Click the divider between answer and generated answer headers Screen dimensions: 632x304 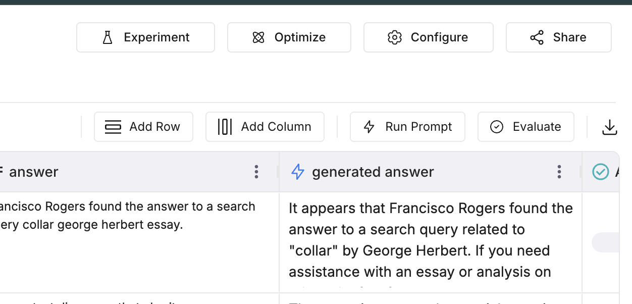point(279,172)
